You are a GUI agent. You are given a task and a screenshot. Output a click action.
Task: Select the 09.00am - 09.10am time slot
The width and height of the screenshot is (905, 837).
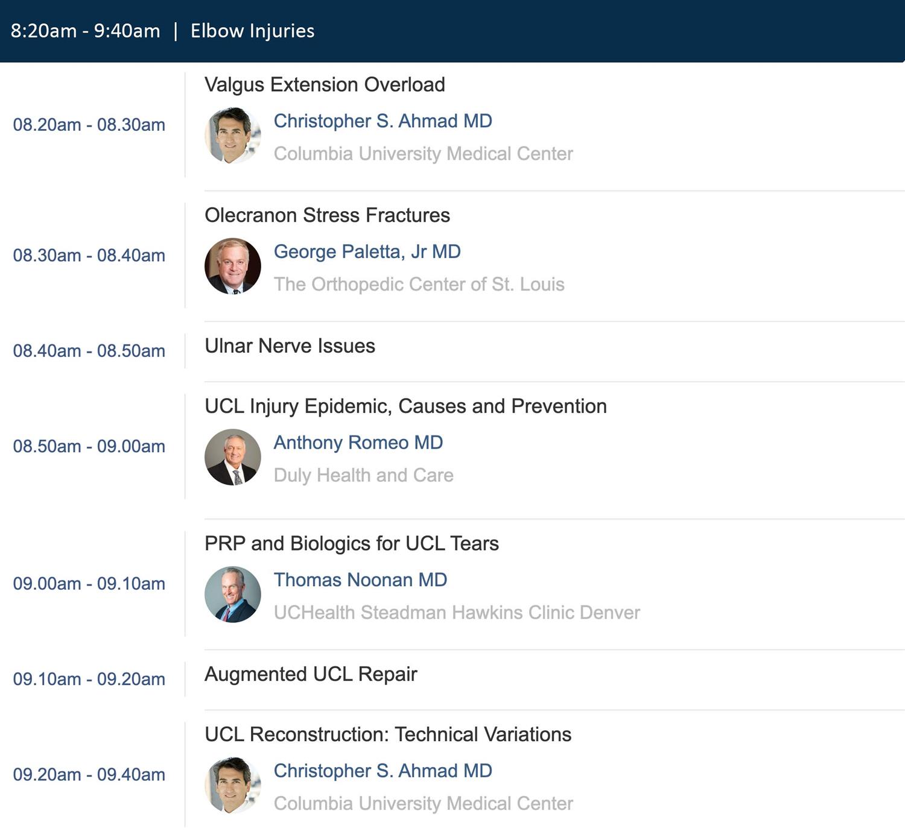pyautogui.click(x=89, y=584)
